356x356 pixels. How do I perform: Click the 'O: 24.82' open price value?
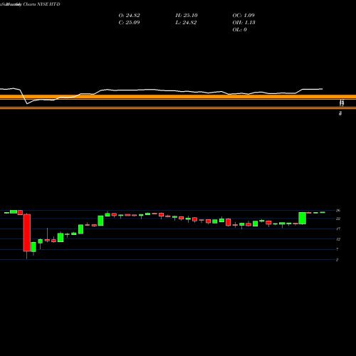[129, 16]
